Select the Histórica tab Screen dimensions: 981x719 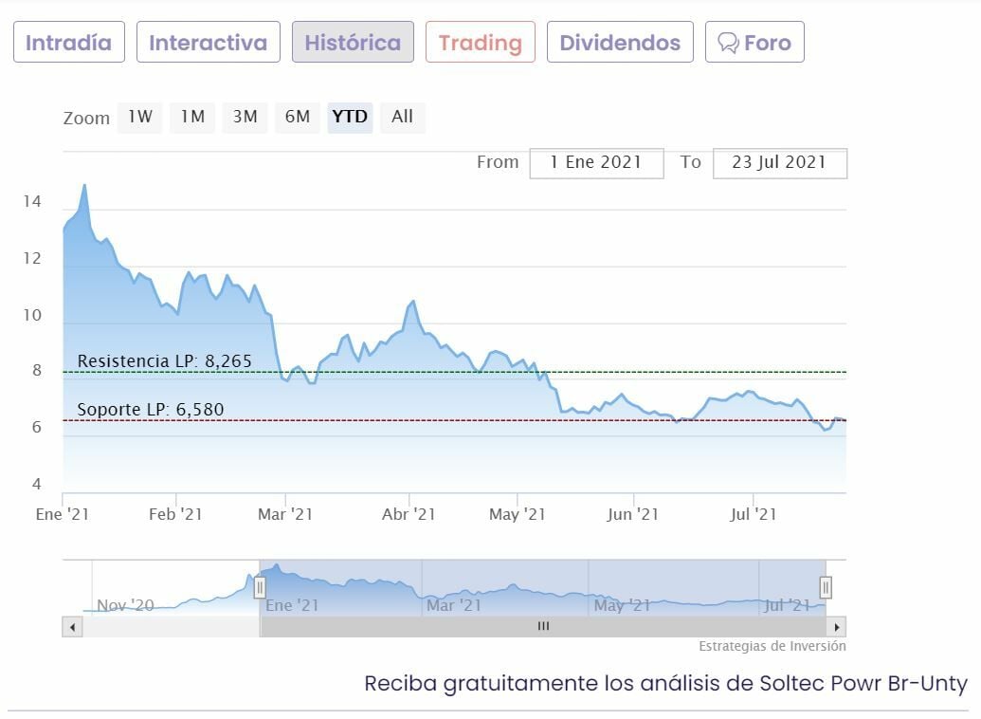tap(353, 43)
